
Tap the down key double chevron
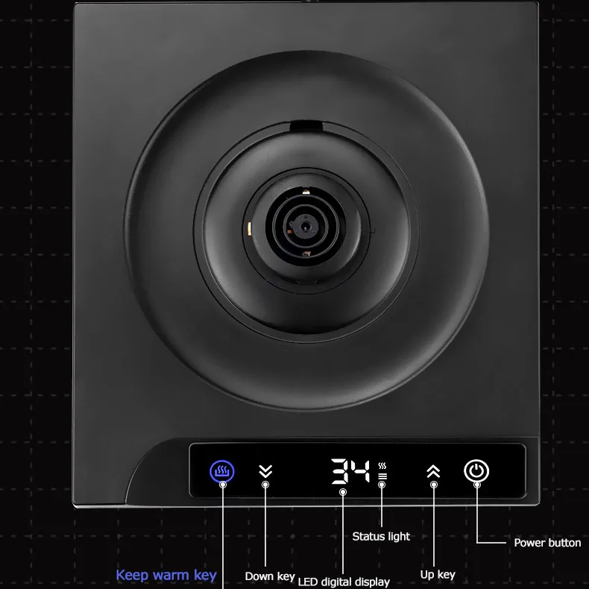pos(265,471)
